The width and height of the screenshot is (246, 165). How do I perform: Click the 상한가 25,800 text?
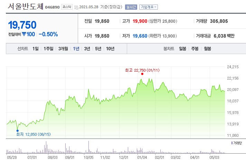click(x=163, y=21)
